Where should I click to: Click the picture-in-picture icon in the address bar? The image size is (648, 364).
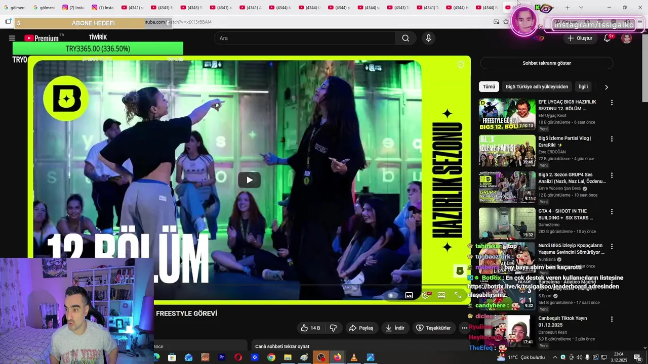496,22
